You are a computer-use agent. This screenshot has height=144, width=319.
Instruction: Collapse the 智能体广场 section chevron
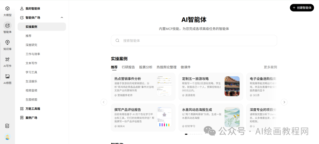tap(62, 18)
